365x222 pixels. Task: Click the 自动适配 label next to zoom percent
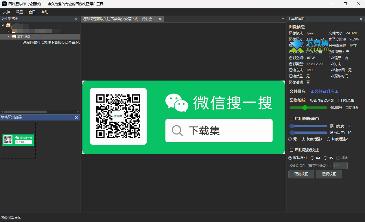(x=352, y=108)
